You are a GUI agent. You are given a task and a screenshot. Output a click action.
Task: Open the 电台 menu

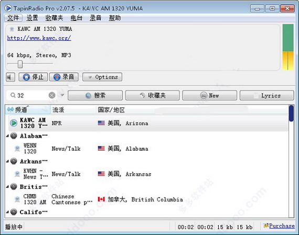[77, 18]
